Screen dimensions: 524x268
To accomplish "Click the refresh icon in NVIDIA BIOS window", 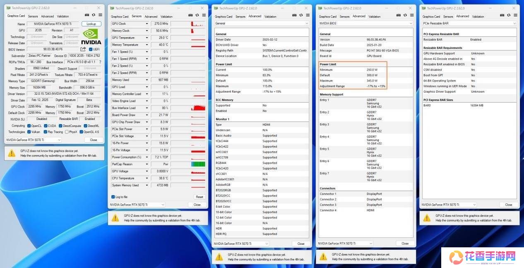I will pos(405,15).
